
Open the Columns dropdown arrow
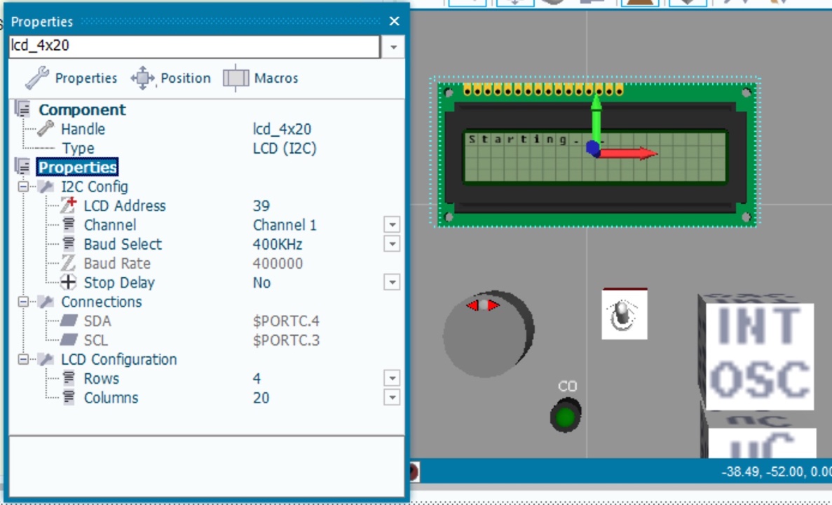coord(392,398)
